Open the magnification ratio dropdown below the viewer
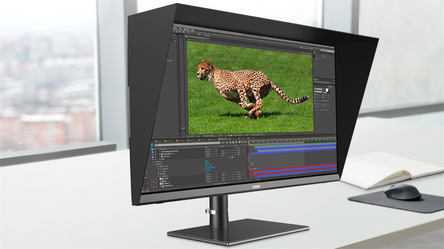444x249 pixels. [193, 136]
